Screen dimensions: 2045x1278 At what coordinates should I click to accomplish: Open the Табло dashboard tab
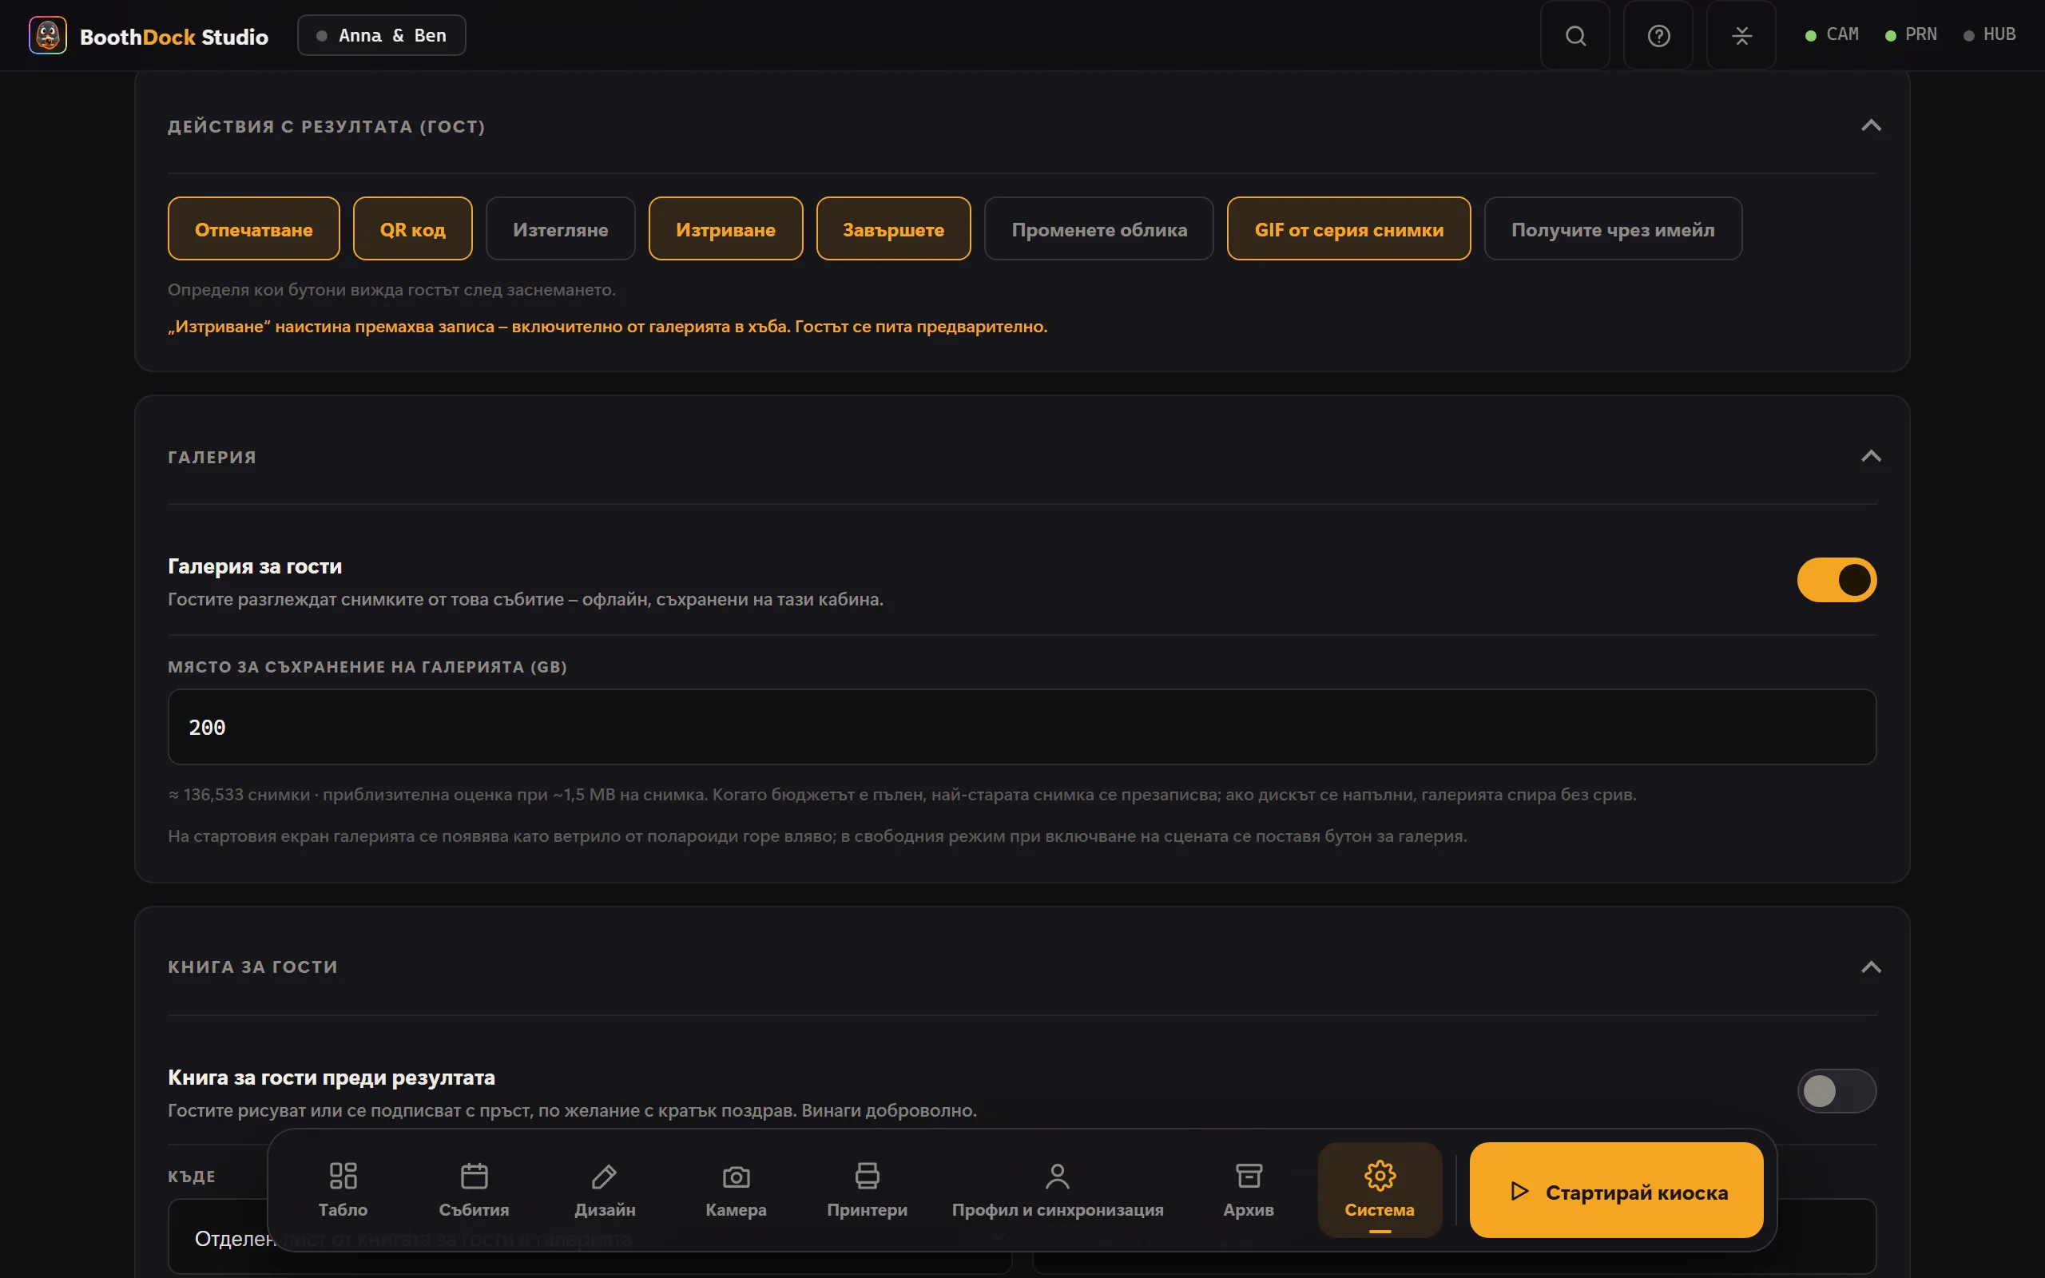[343, 1189]
